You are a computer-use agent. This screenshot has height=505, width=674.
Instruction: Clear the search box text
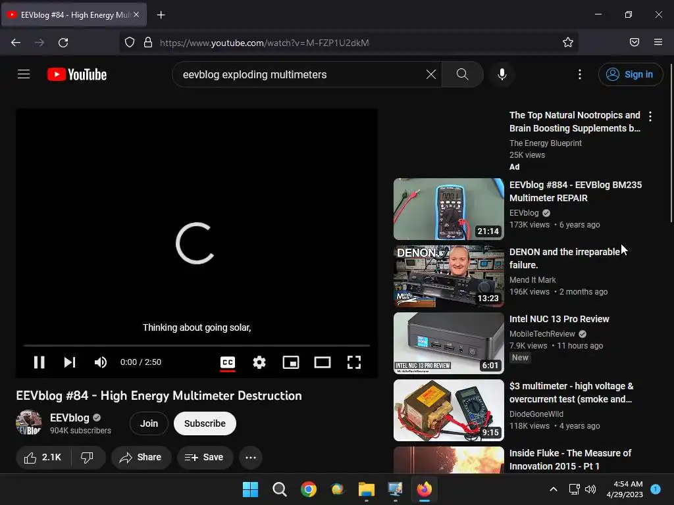click(430, 74)
